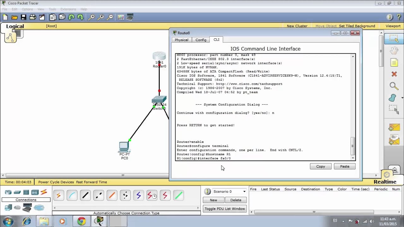This screenshot has height=227, width=404.
Task: Select Custom Made Devices category
Action: click(x=27, y=207)
